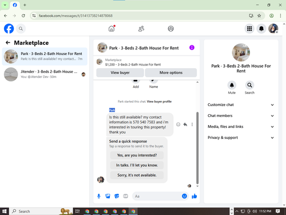
Task: Go back from Marketplace with arrow
Action: 8,42
